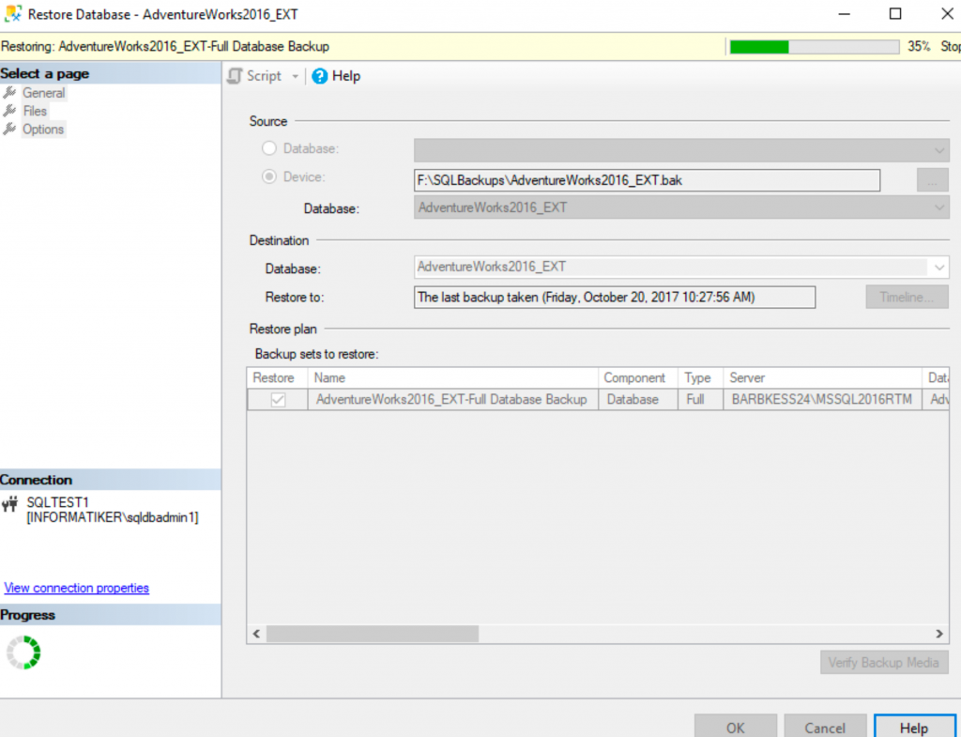Click the Restore Database window title icon

pyautogui.click(x=12, y=13)
